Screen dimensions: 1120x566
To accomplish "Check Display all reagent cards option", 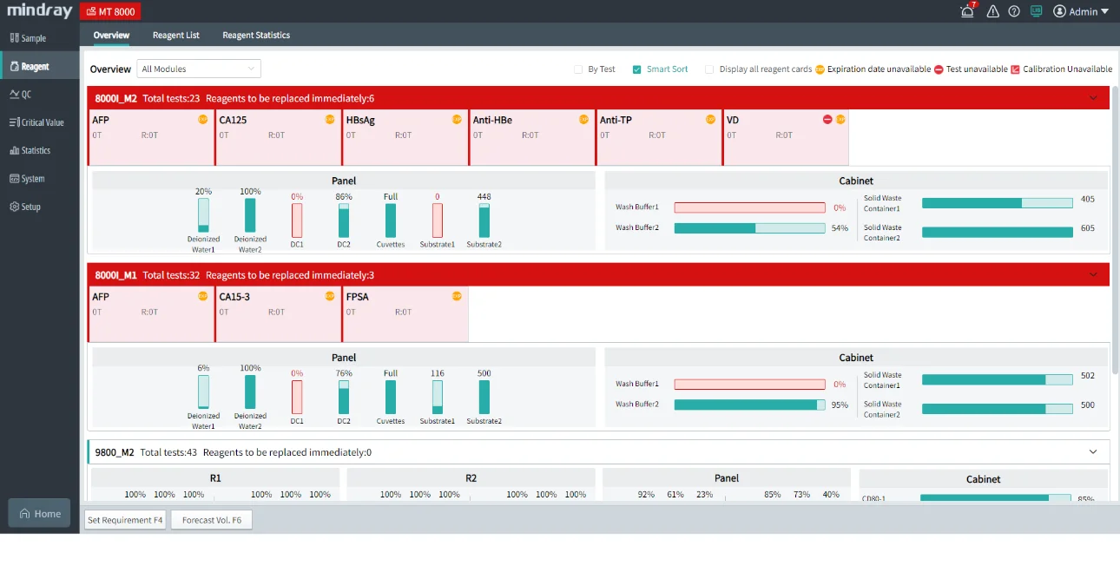I will [x=709, y=69].
